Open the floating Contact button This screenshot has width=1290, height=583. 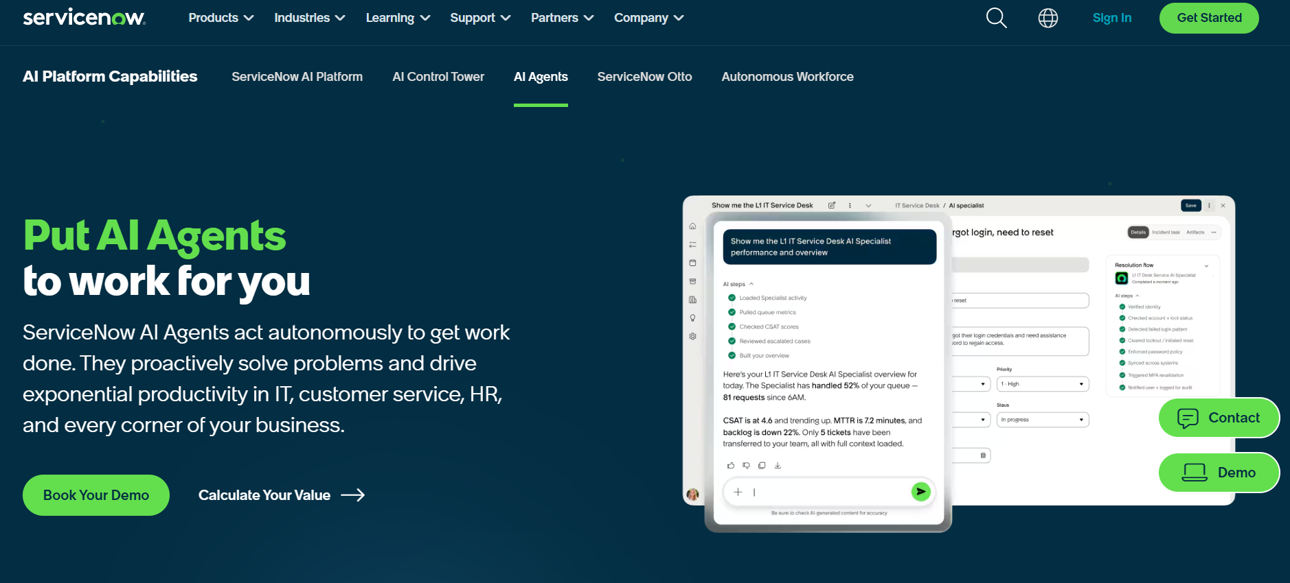click(1219, 418)
